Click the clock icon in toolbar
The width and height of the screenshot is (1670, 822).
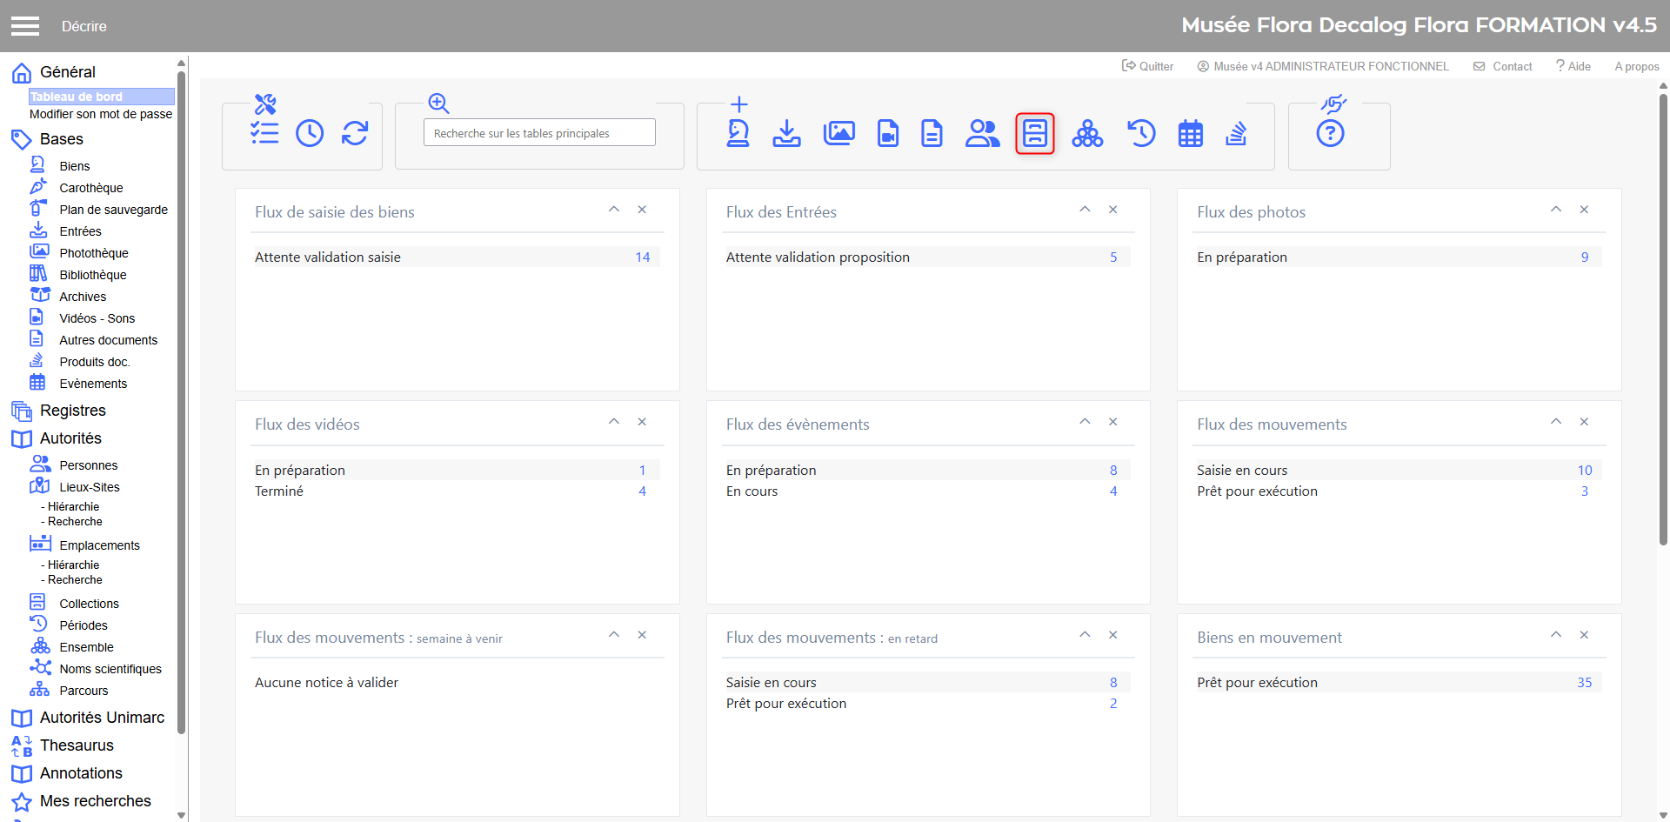coord(310,133)
